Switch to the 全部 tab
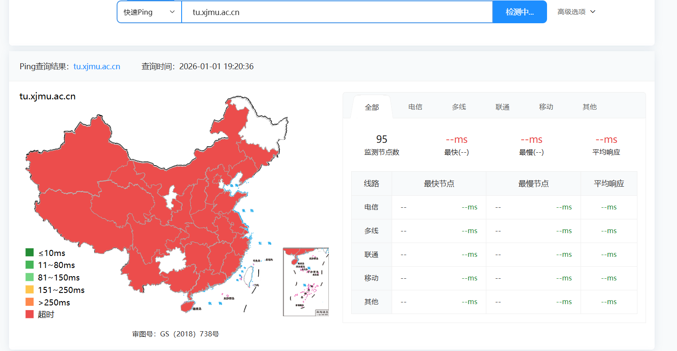677x351 pixels. click(372, 107)
